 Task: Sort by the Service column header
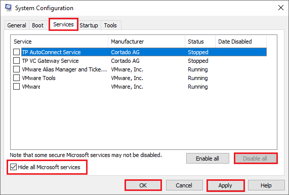click(59, 42)
